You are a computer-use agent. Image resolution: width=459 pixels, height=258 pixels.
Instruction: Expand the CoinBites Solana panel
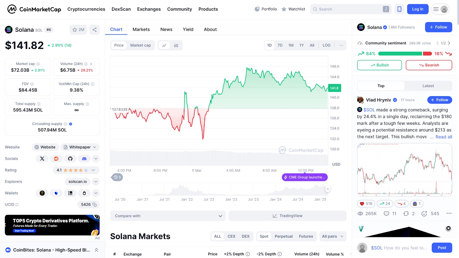[96, 250]
